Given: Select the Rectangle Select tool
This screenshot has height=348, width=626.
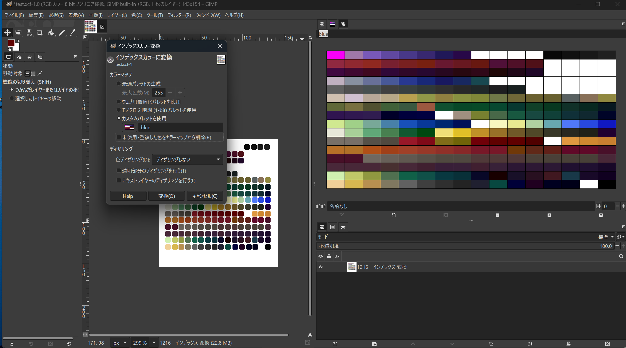Looking at the screenshot, I should 18,33.
